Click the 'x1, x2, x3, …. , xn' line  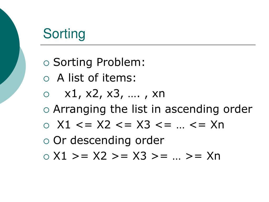115,94
